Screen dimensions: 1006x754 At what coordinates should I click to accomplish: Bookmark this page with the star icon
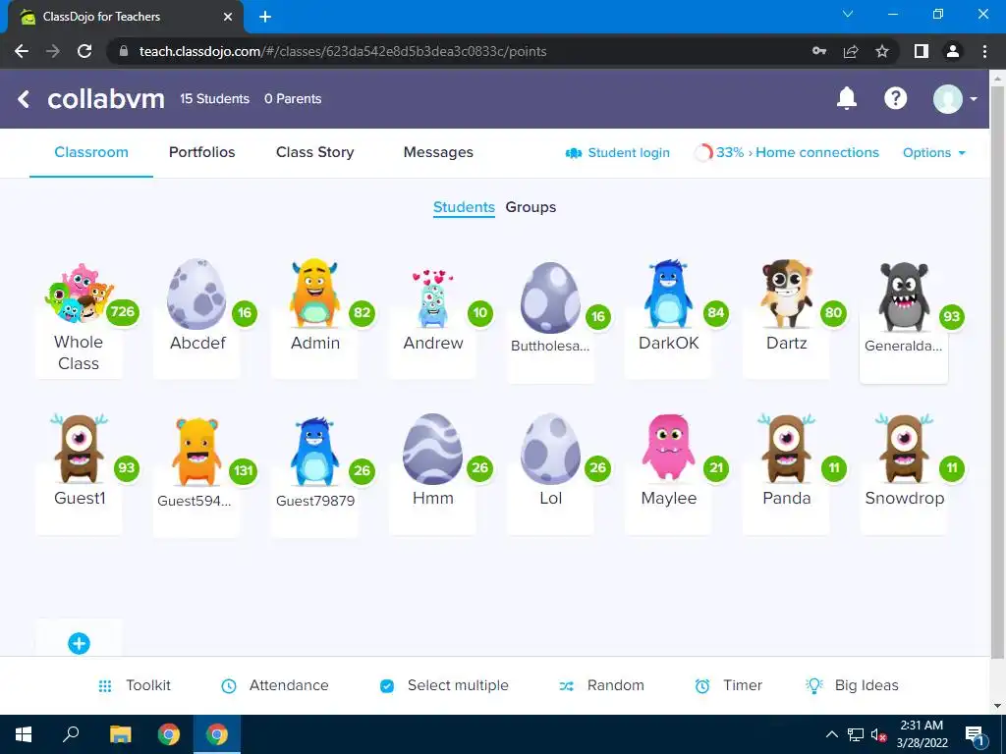coord(883,51)
